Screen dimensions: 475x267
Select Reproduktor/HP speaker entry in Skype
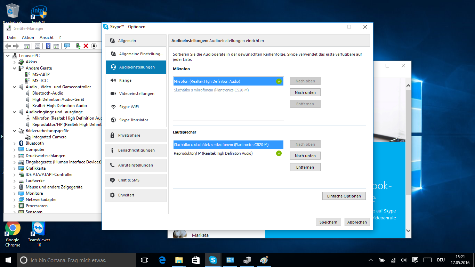pyautogui.click(x=228, y=153)
